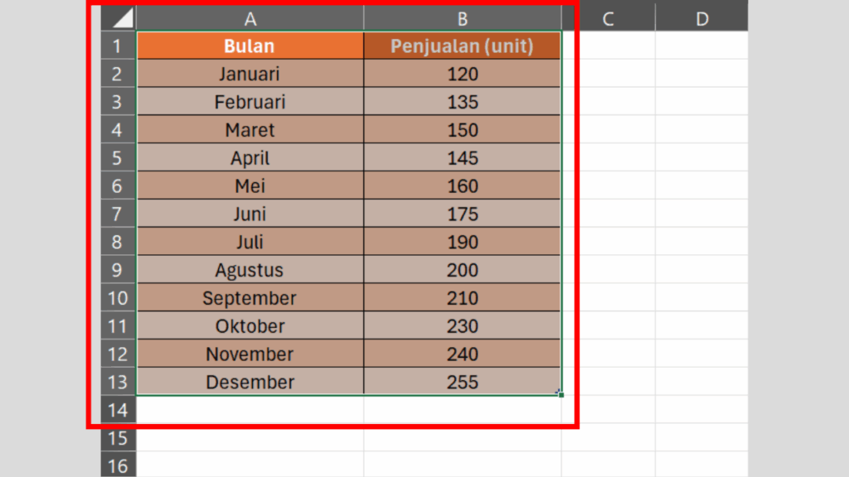Select row 16 header
Image resolution: width=849 pixels, height=477 pixels.
tap(118, 465)
